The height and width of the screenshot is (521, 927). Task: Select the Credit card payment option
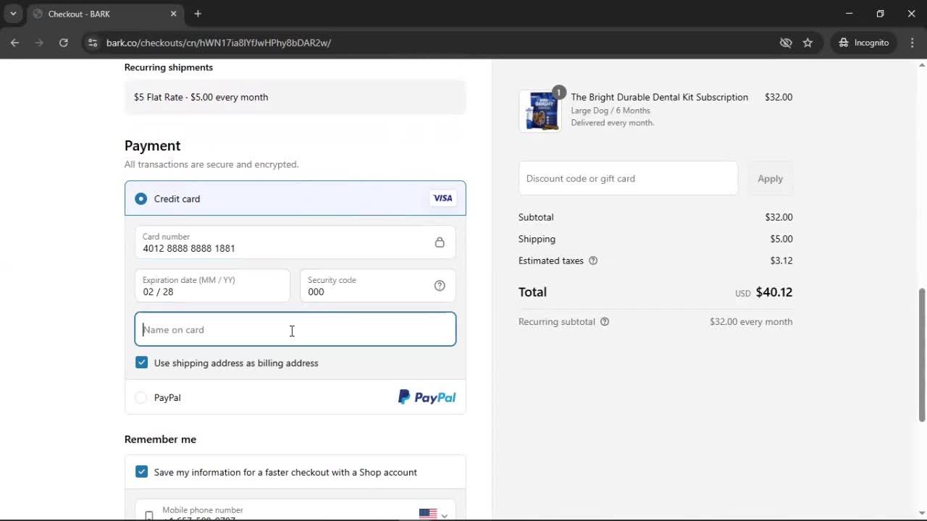pyautogui.click(x=140, y=199)
